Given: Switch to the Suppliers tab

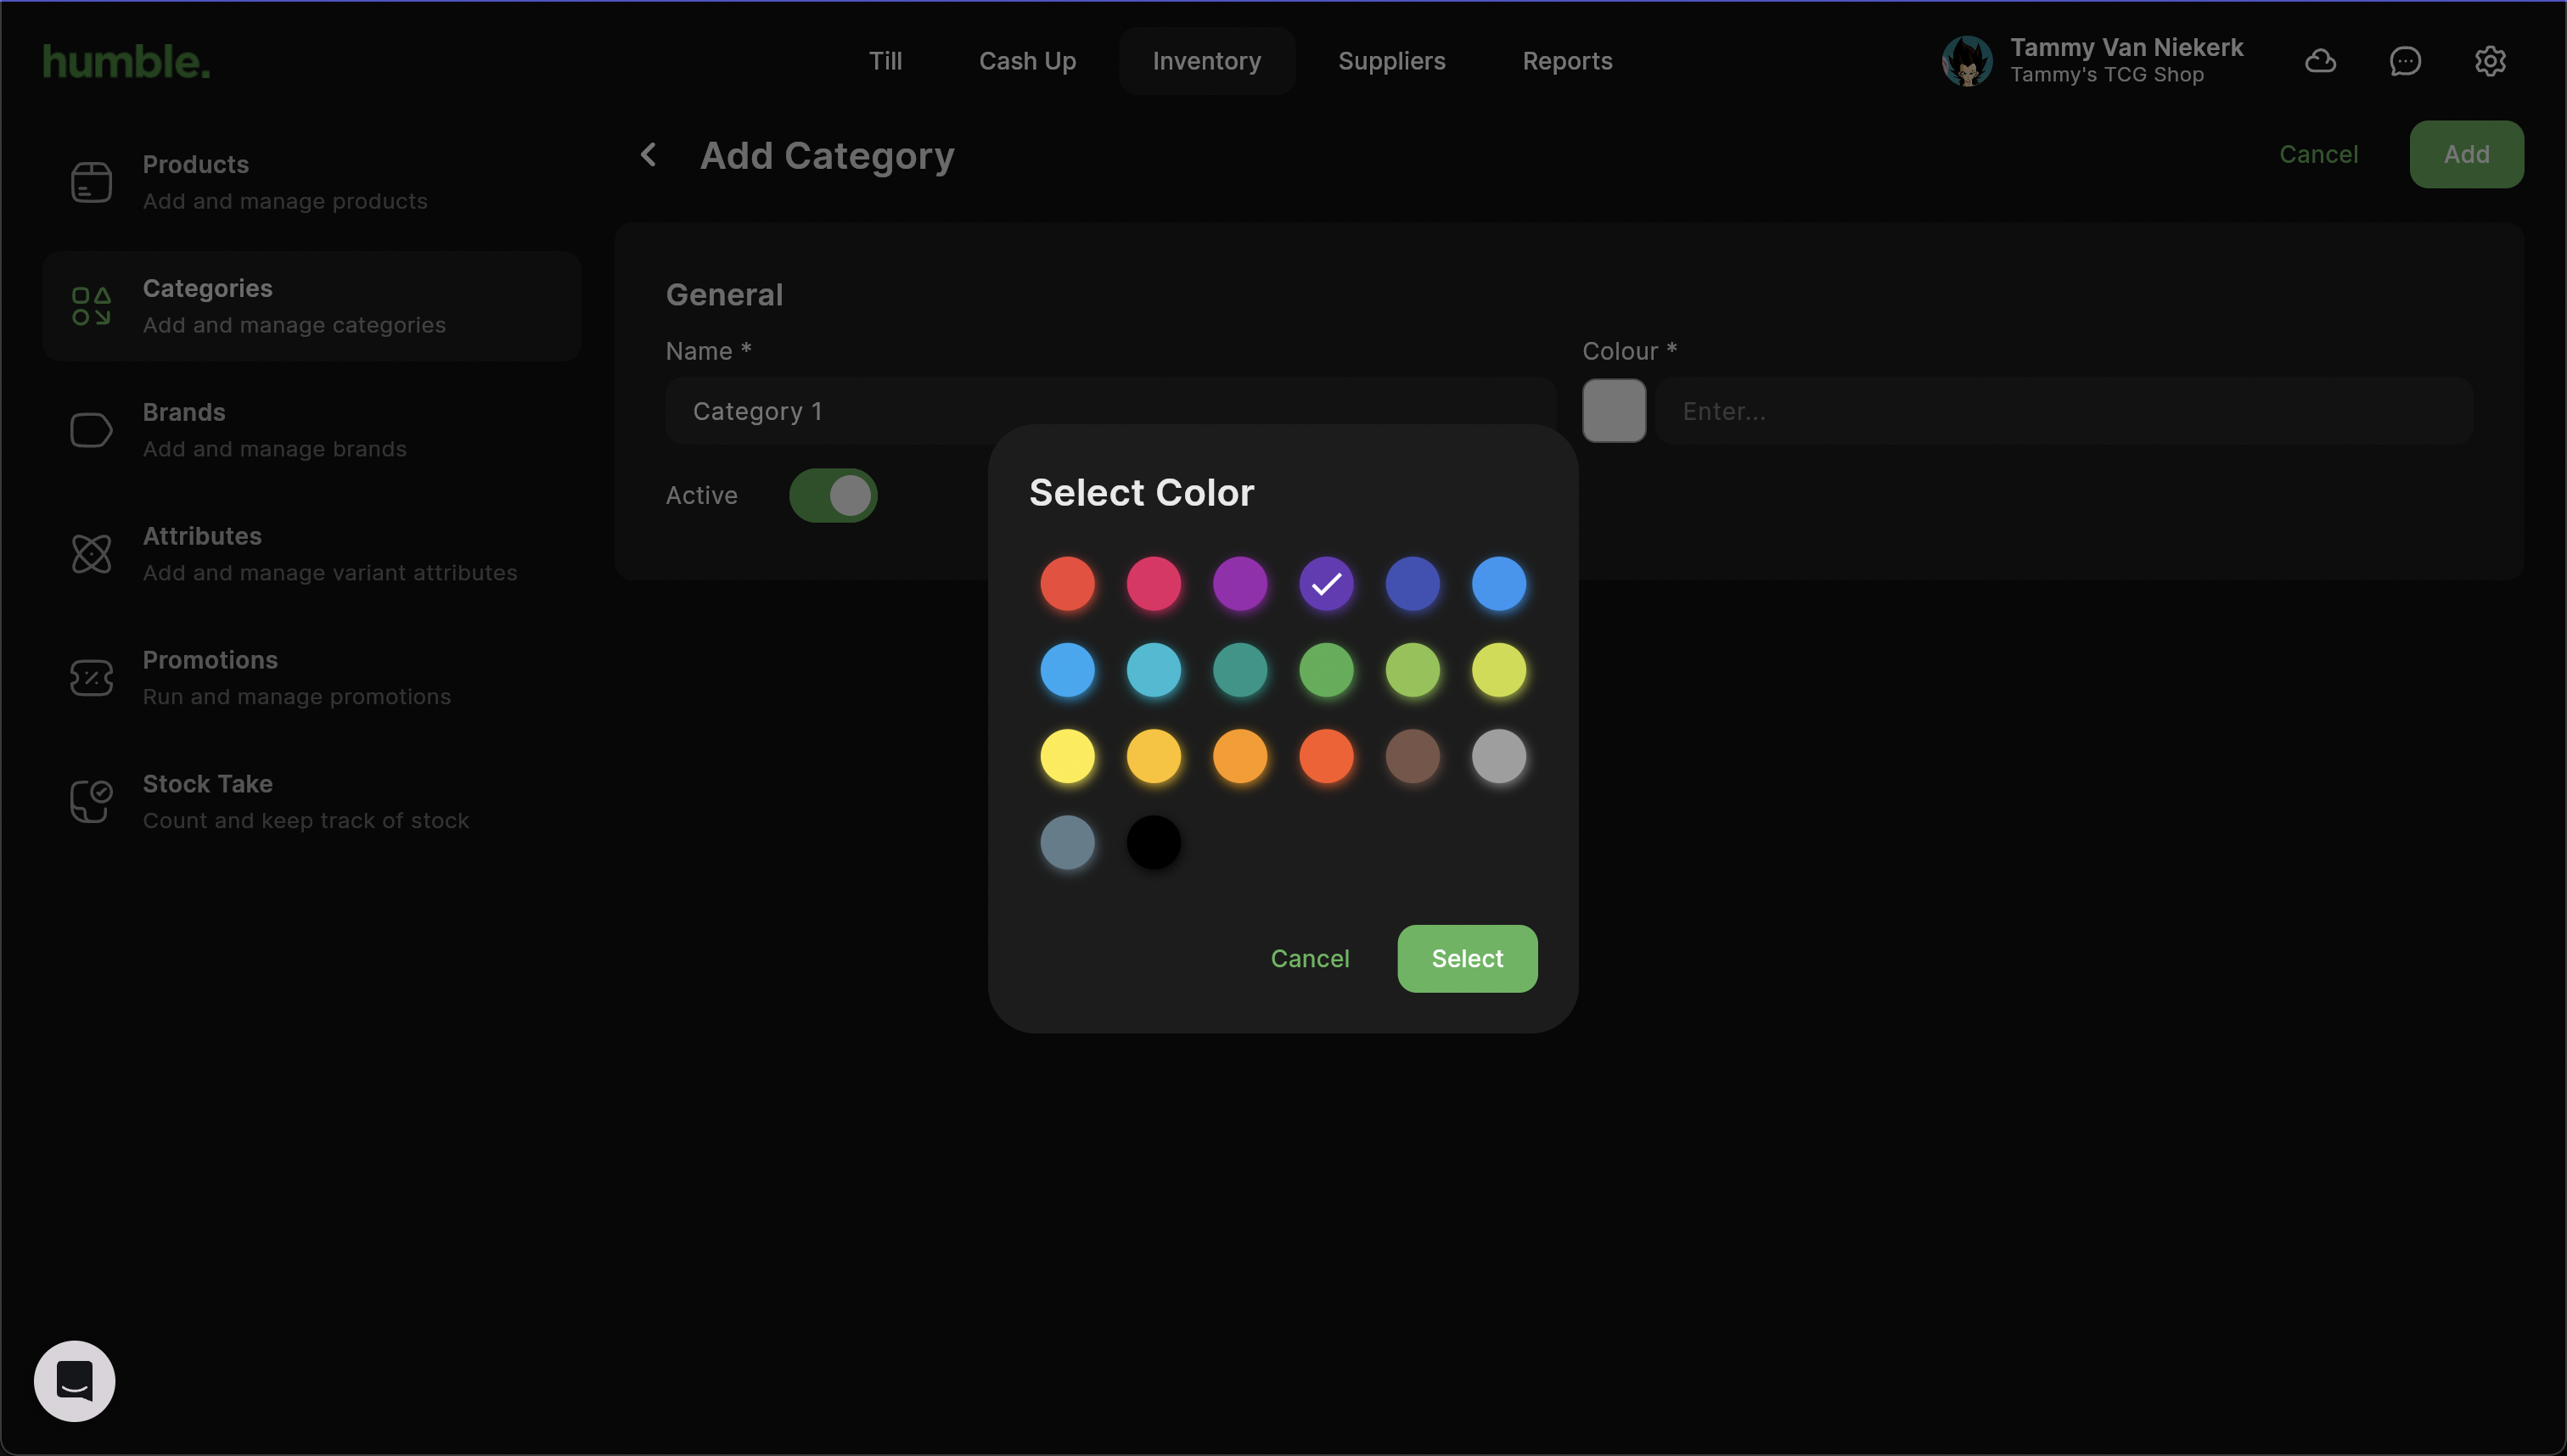Looking at the screenshot, I should tap(1390, 61).
